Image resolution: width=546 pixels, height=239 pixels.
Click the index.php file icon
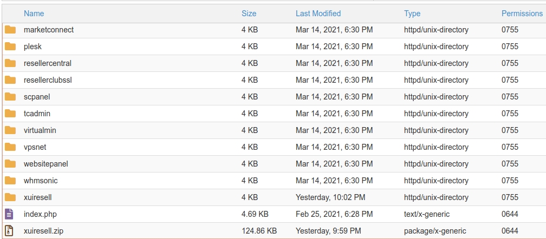click(9, 214)
